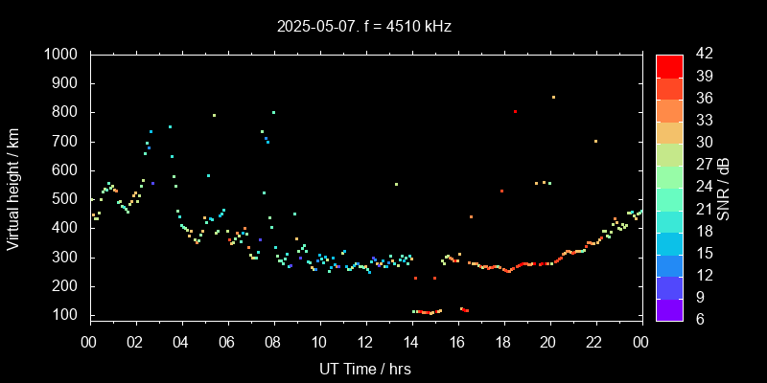Click the light green 24–27 dB colorbar band
767x383 pixels.
(x=669, y=176)
